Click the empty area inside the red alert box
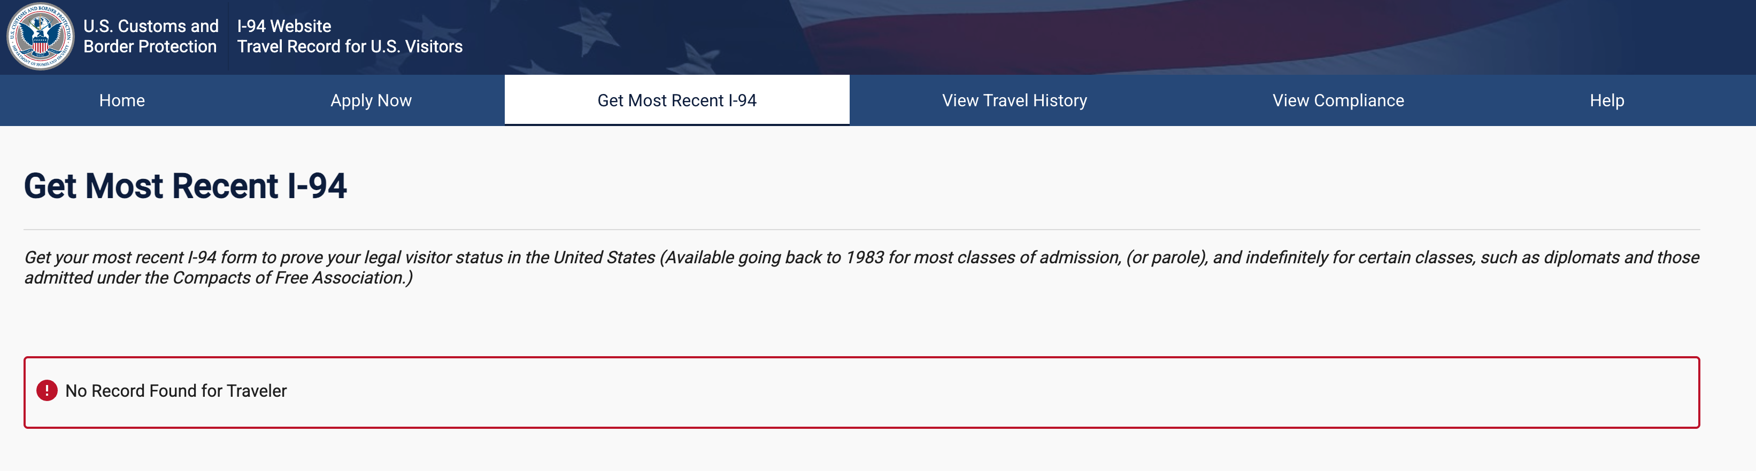Screen dimensions: 1756x471 (x=989, y=392)
